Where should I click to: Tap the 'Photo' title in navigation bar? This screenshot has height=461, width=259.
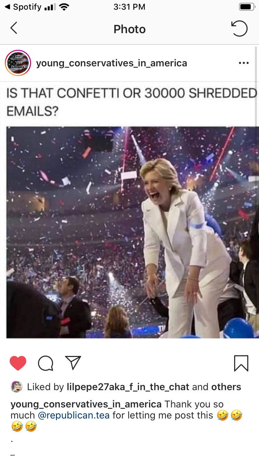(129, 29)
